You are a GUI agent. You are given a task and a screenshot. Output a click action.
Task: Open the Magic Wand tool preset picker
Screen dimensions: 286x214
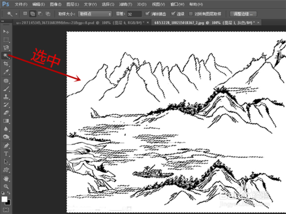tap(12, 14)
